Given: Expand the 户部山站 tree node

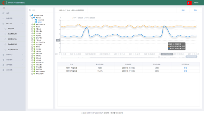Looking at the screenshot, I should pyautogui.click(x=32, y=40).
